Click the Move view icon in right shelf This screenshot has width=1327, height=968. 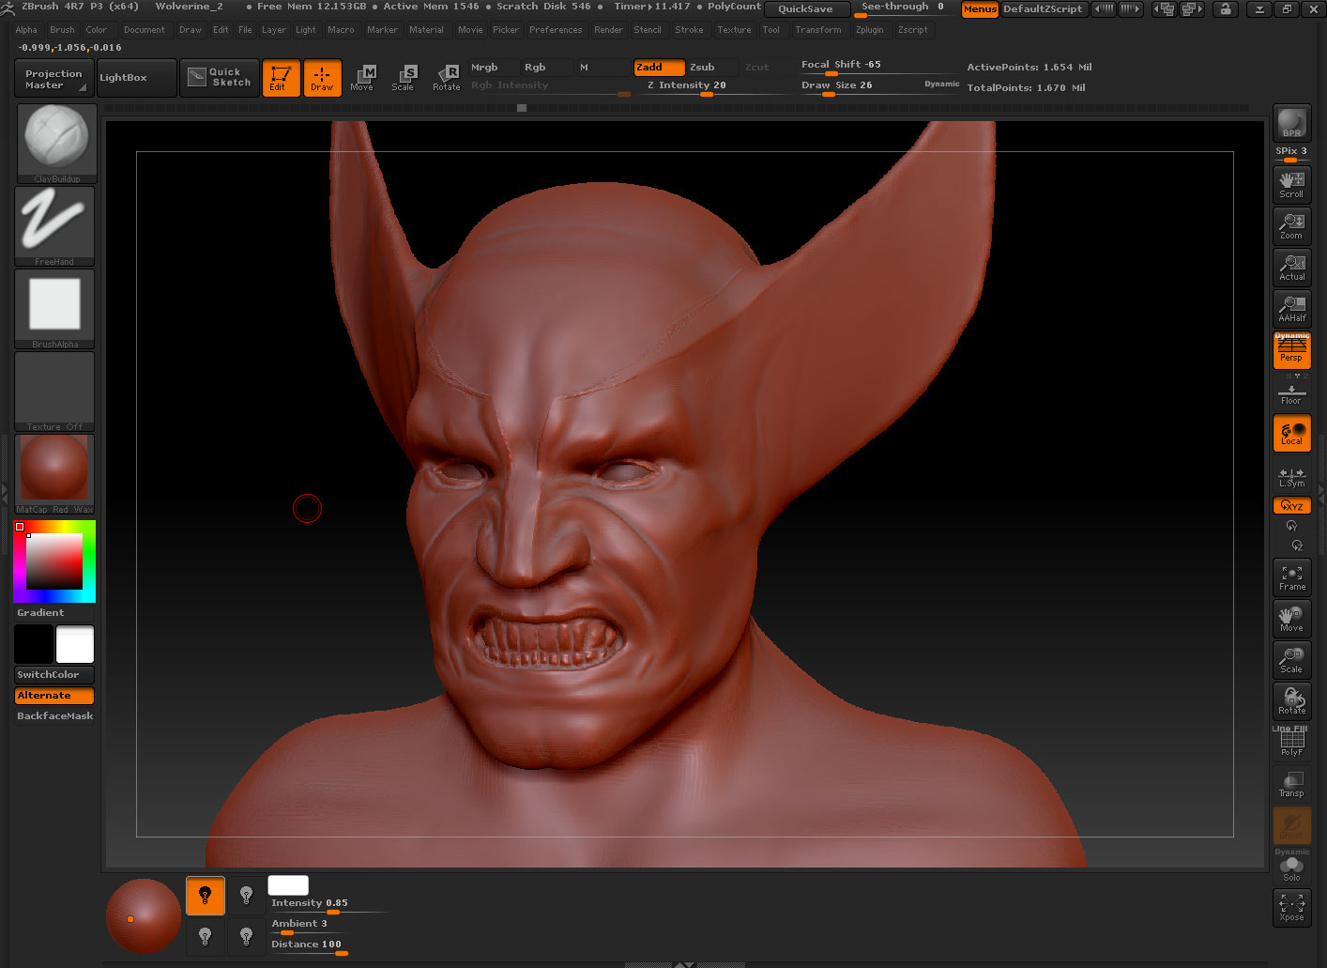click(x=1292, y=618)
